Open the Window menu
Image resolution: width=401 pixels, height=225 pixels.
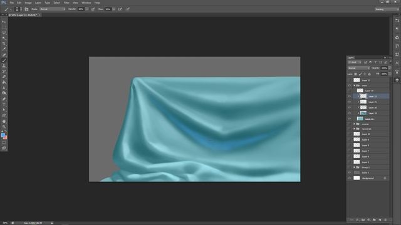86,2
